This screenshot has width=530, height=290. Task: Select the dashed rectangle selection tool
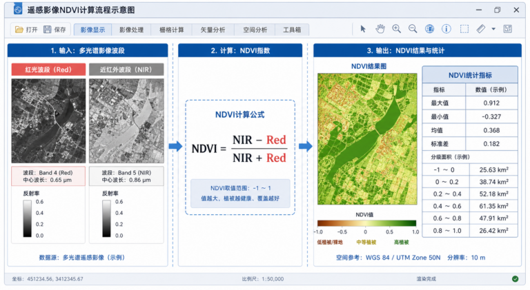click(x=464, y=29)
